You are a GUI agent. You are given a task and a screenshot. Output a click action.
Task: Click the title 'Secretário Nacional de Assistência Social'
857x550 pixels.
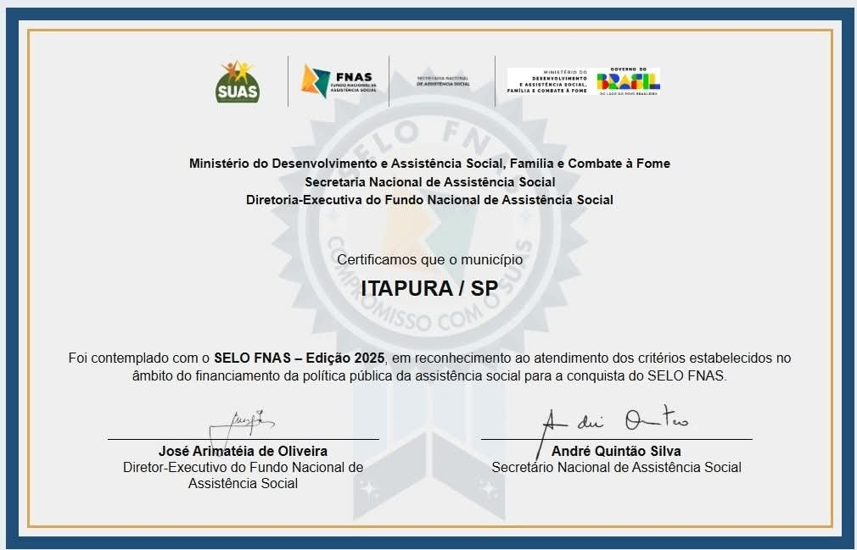616,468
